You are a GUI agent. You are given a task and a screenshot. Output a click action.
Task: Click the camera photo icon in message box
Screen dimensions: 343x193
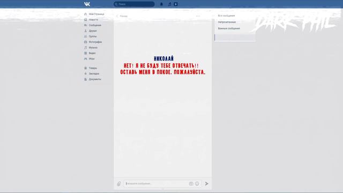tap(191, 183)
